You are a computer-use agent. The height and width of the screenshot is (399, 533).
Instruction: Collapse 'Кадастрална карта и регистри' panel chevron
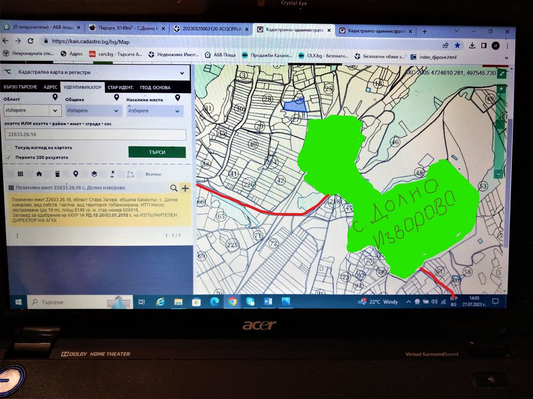coord(182,72)
